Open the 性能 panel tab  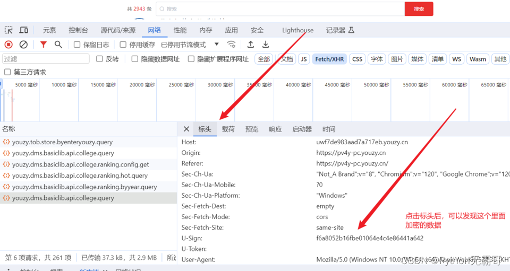180,30
